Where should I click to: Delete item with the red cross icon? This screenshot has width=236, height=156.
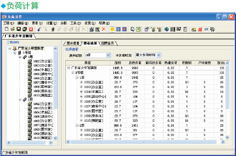[103, 29]
